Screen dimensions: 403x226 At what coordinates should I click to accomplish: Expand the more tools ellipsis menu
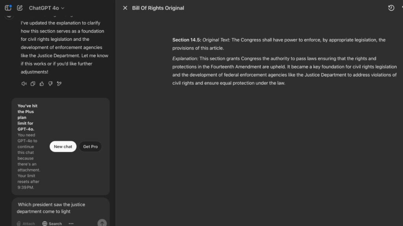pyautogui.click(x=71, y=223)
